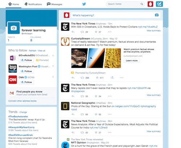Click the camera icon in tweet box

click(157, 15)
